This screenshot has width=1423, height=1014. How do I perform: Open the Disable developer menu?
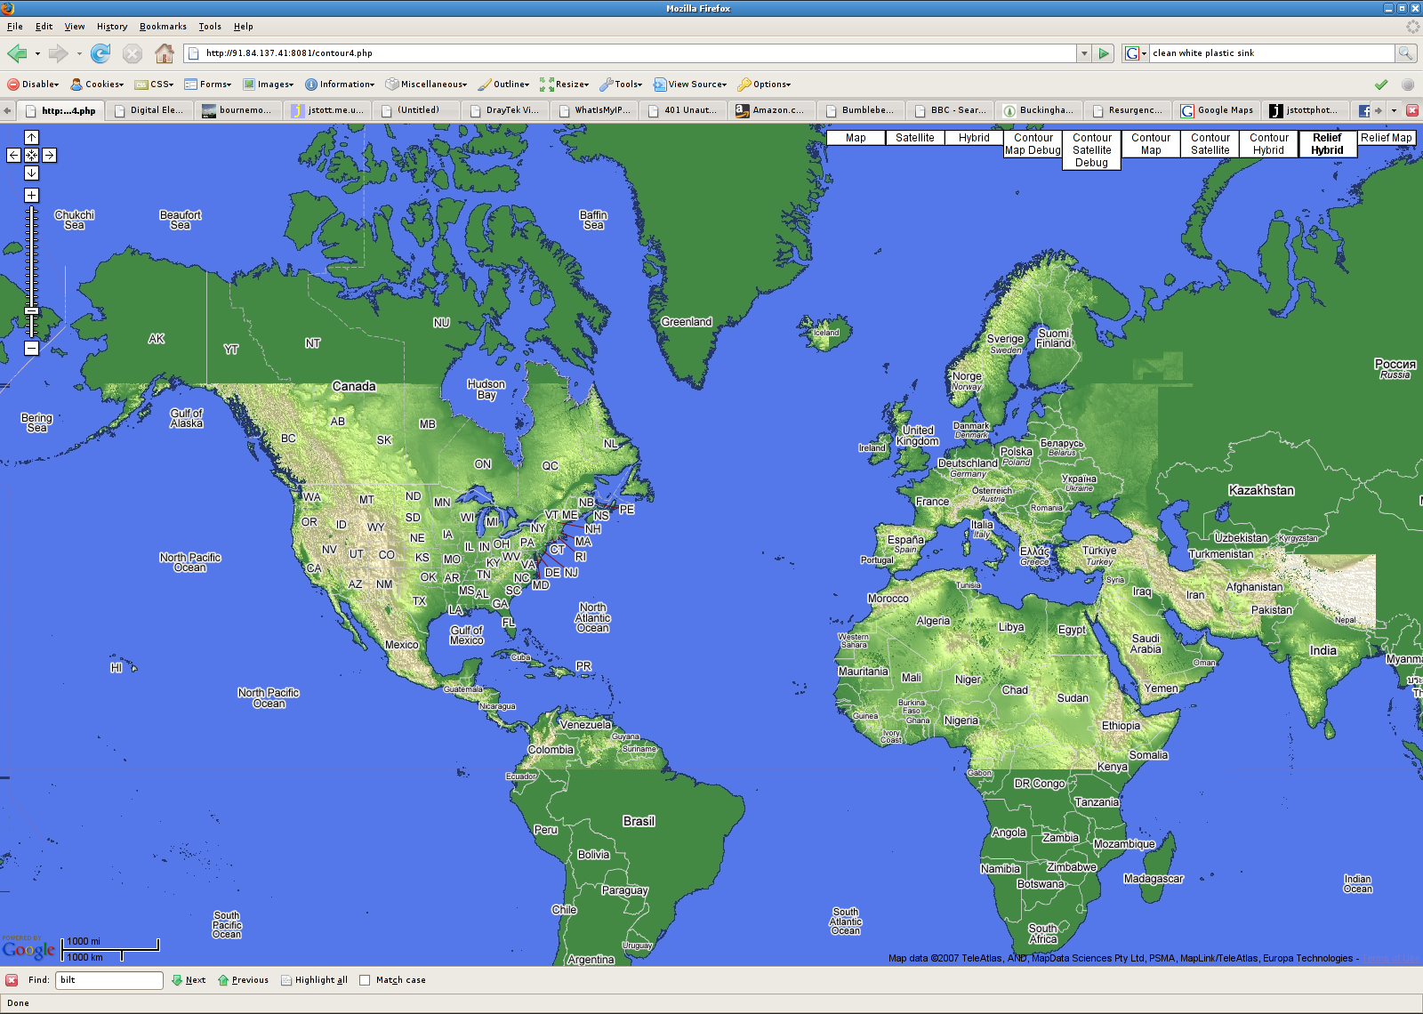[33, 84]
